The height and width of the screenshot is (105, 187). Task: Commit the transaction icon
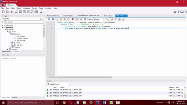click(x=77, y=19)
